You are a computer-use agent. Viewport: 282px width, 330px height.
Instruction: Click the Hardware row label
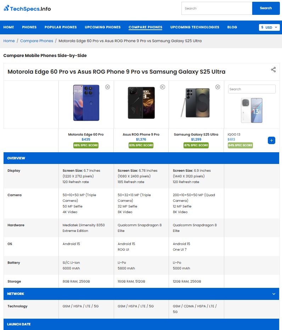click(16, 225)
